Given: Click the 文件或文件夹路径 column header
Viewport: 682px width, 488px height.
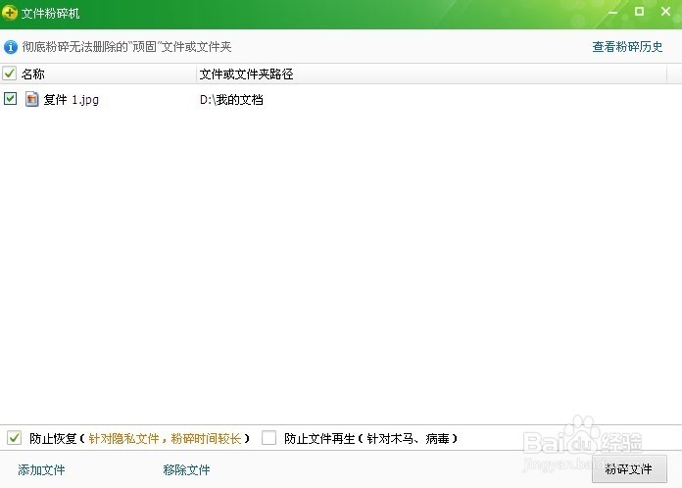Looking at the screenshot, I should tap(246, 73).
